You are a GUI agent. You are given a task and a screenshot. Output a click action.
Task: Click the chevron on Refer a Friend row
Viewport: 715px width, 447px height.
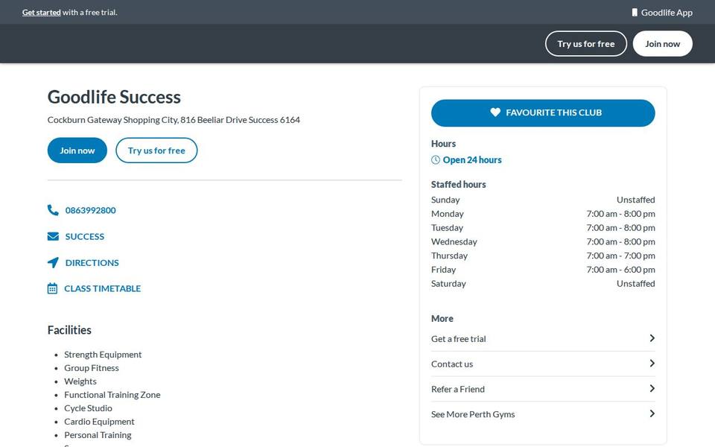[x=652, y=388]
